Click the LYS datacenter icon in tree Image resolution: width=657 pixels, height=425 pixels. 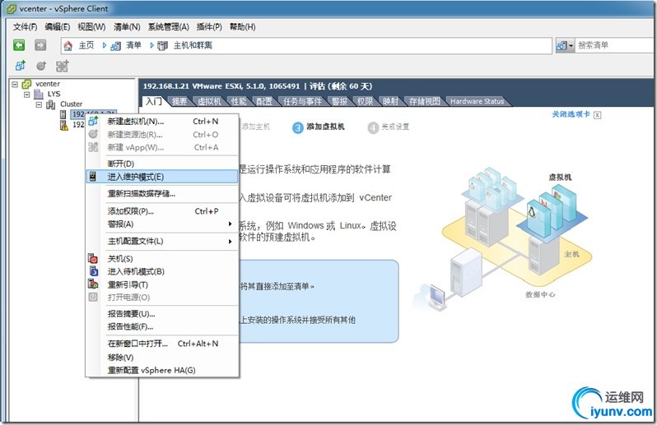point(39,94)
